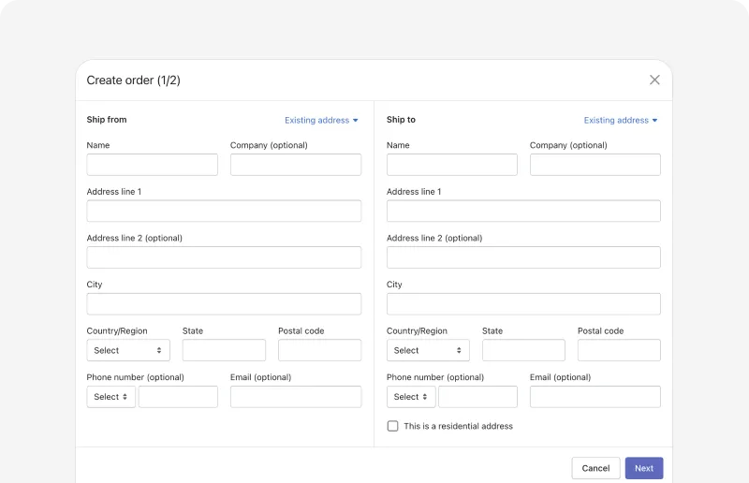The width and height of the screenshot is (749, 483).
Task: Click the Ship from Company field
Action: pyautogui.click(x=296, y=165)
